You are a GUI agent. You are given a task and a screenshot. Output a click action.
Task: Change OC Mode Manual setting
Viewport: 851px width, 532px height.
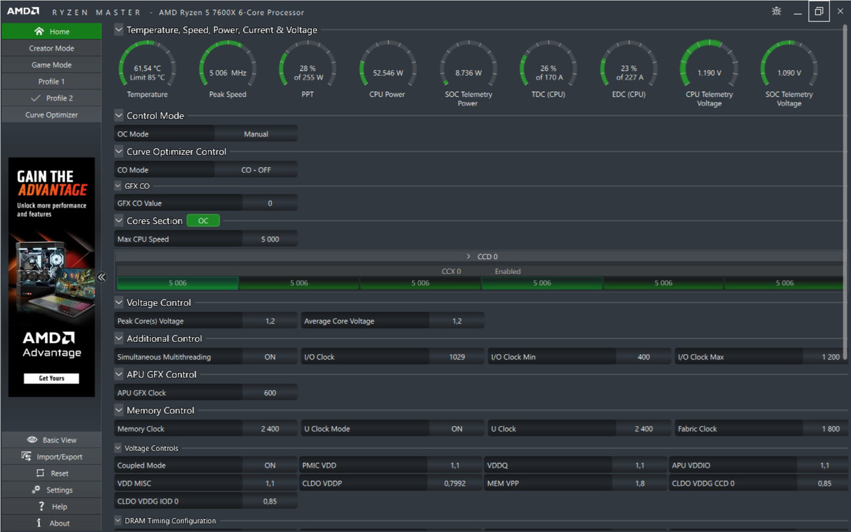(x=256, y=134)
